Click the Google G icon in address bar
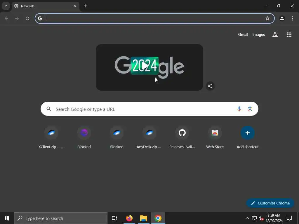This screenshot has height=224, width=299. [40, 18]
